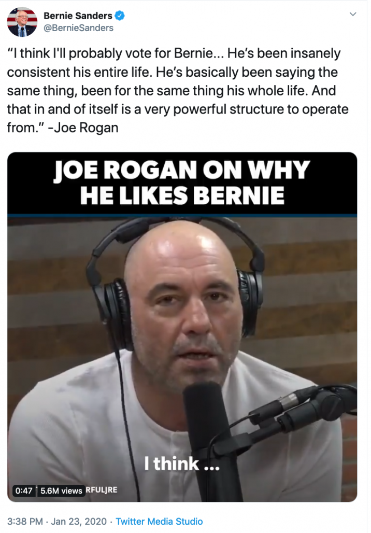
Task: Click the profile avatar picture
Action: pyautogui.click(x=22, y=21)
